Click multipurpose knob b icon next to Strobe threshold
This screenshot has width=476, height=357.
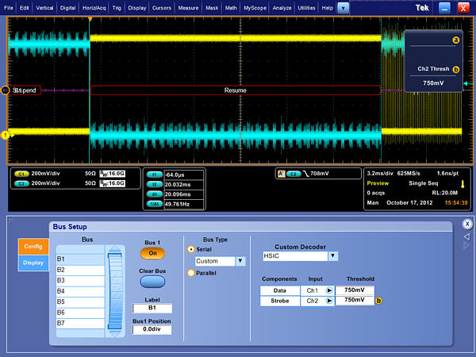coord(378,301)
